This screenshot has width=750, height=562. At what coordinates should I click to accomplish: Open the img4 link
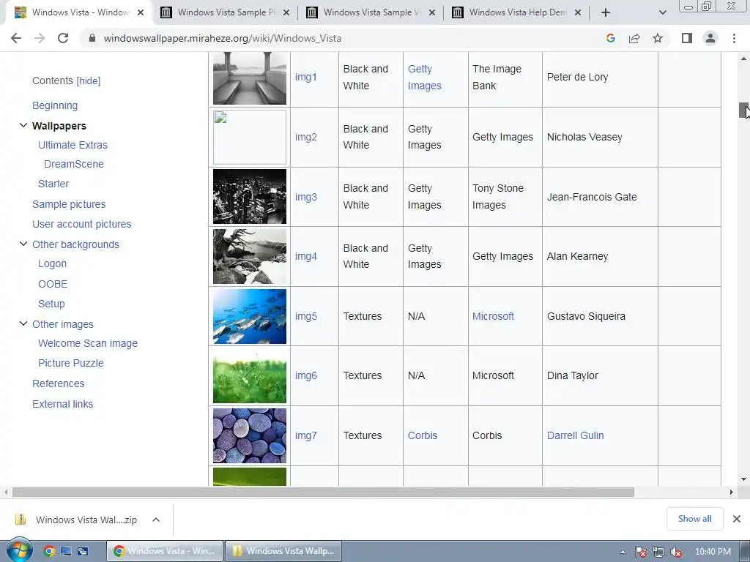point(306,257)
